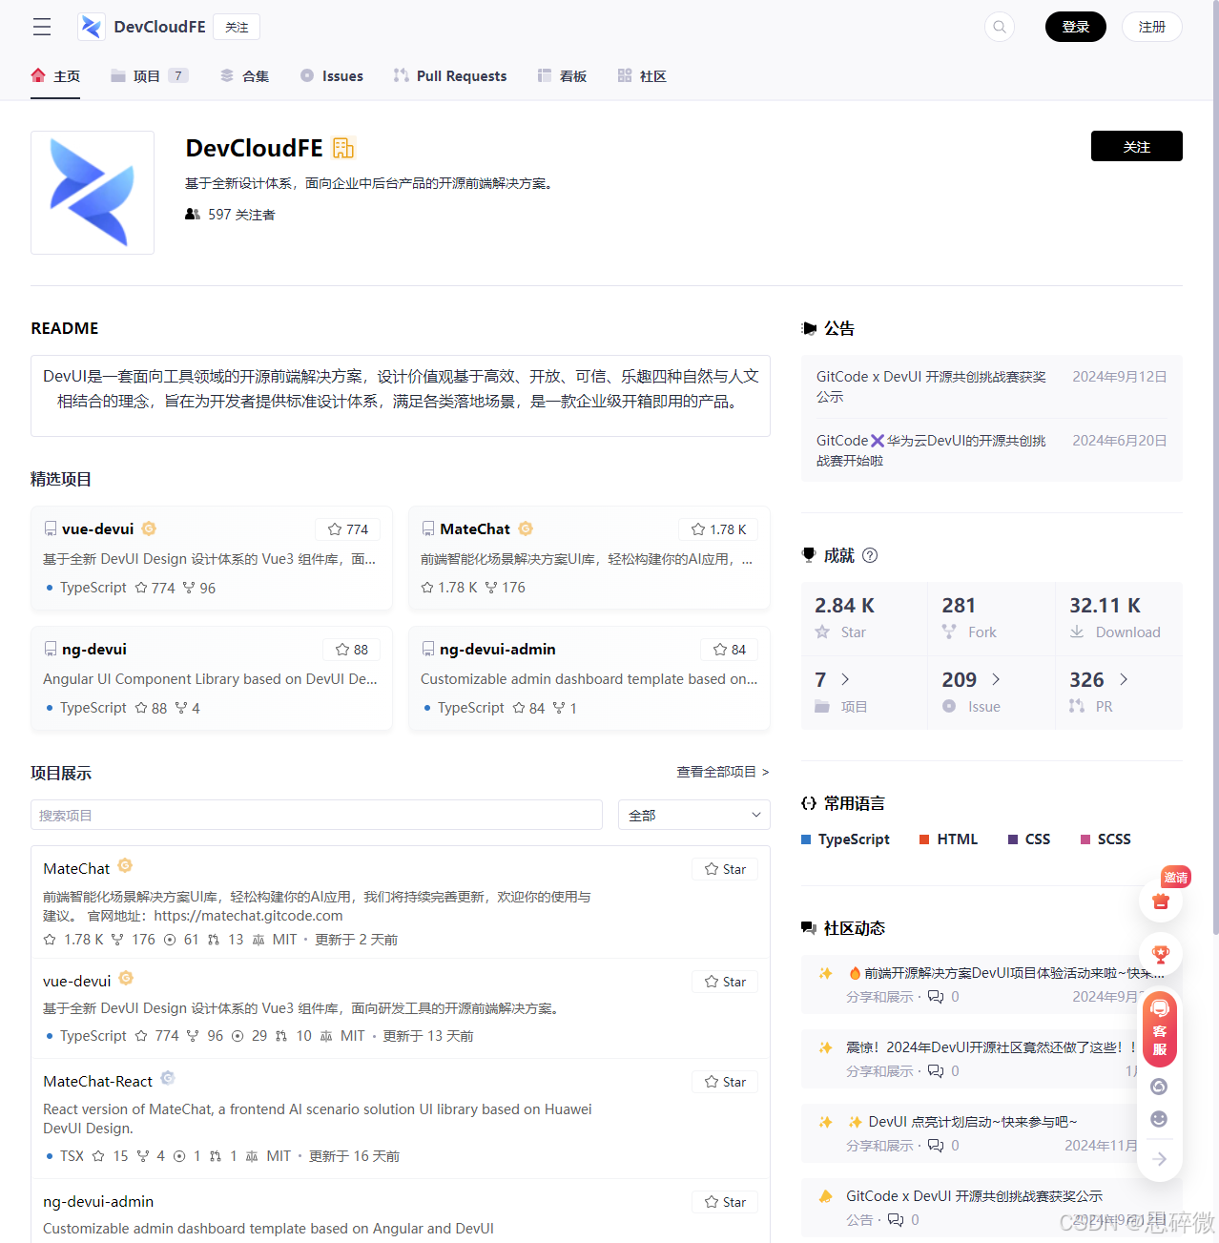
Task: Open the vue-devui featured project link
Action: point(97,528)
